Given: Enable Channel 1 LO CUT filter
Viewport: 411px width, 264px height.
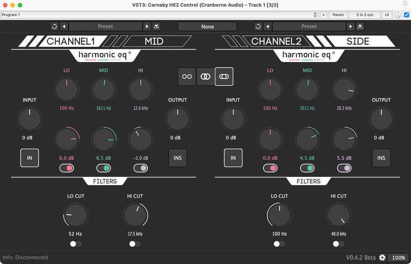Looking at the screenshot, I should point(76,244).
